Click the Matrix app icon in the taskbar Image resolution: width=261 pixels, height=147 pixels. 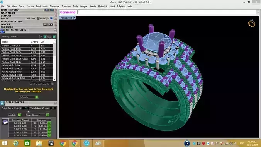coord(98,144)
